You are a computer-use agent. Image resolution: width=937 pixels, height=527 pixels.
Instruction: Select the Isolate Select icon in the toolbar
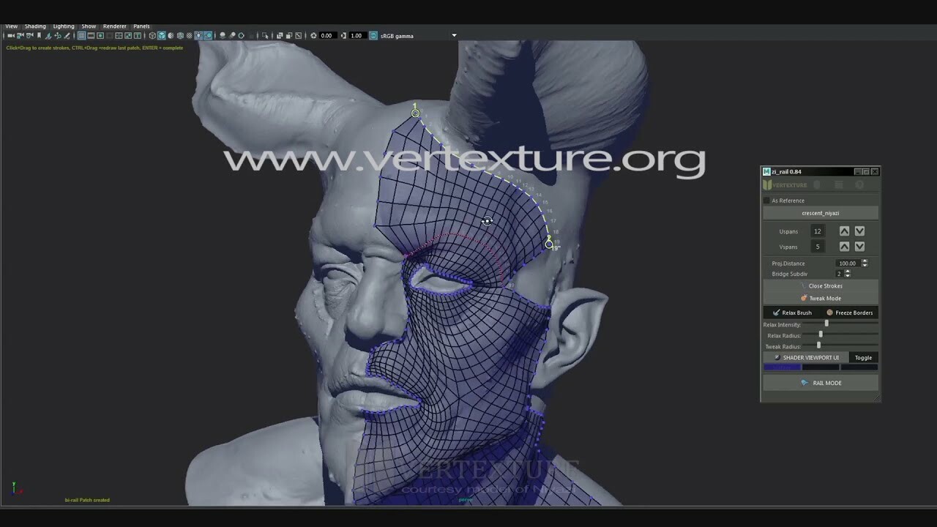264,34
